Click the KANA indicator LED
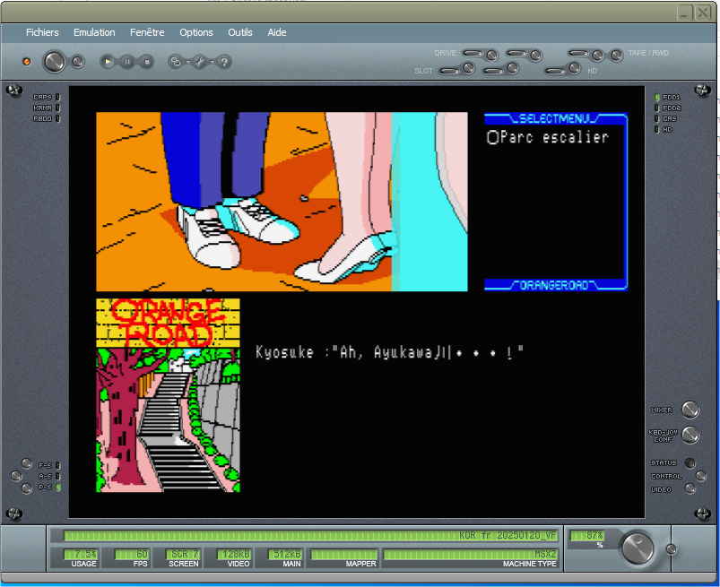The height and width of the screenshot is (587, 720). click(58, 108)
